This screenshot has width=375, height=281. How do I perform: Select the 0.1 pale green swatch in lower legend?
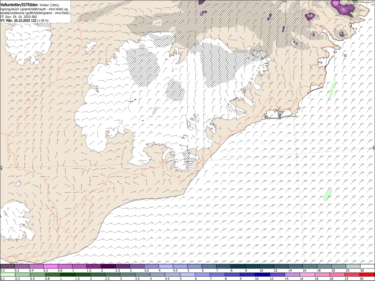coord(8,275)
